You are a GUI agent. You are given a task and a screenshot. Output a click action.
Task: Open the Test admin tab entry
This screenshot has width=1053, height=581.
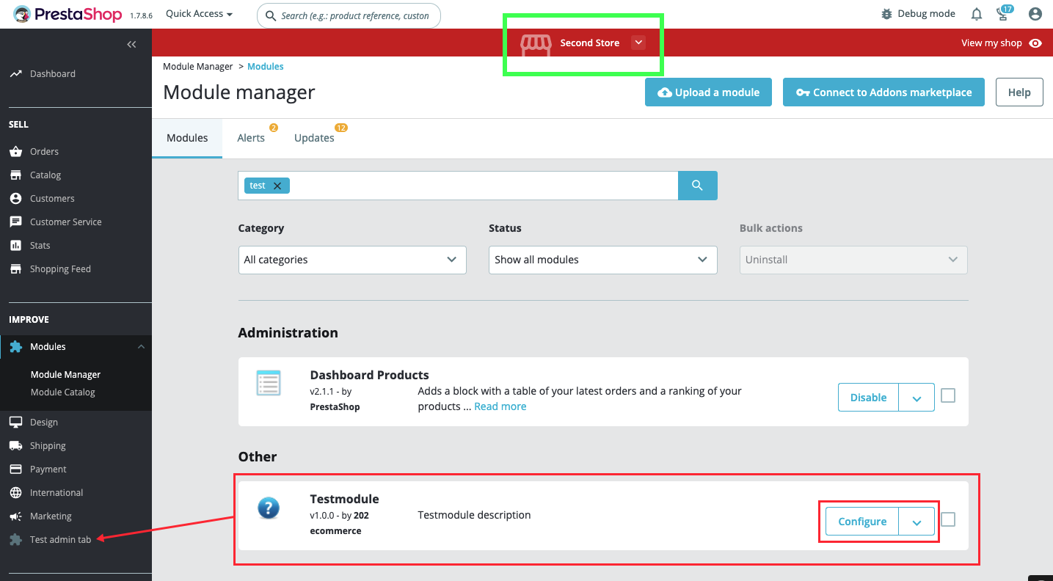(59, 538)
